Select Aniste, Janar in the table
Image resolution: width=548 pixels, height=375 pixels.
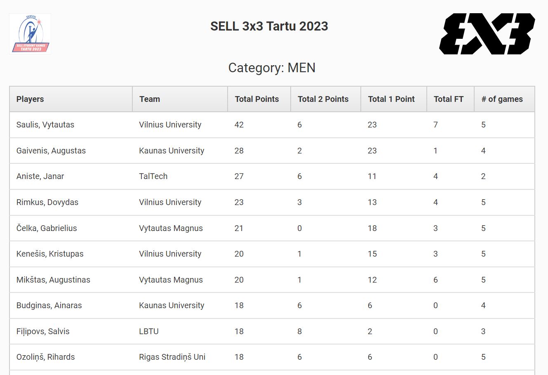click(x=40, y=176)
